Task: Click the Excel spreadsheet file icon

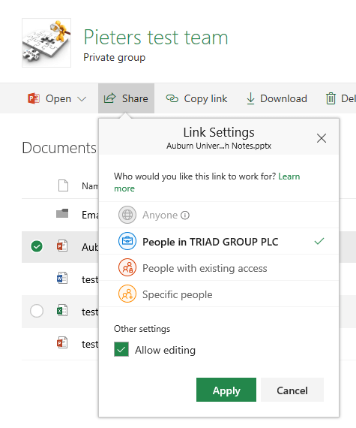Action: click(x=62, y=310)
